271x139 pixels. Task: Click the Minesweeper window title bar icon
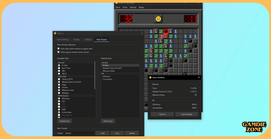tap(117, 3)
